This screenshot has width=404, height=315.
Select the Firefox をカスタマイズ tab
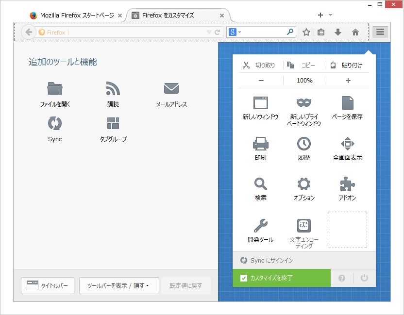178,16
